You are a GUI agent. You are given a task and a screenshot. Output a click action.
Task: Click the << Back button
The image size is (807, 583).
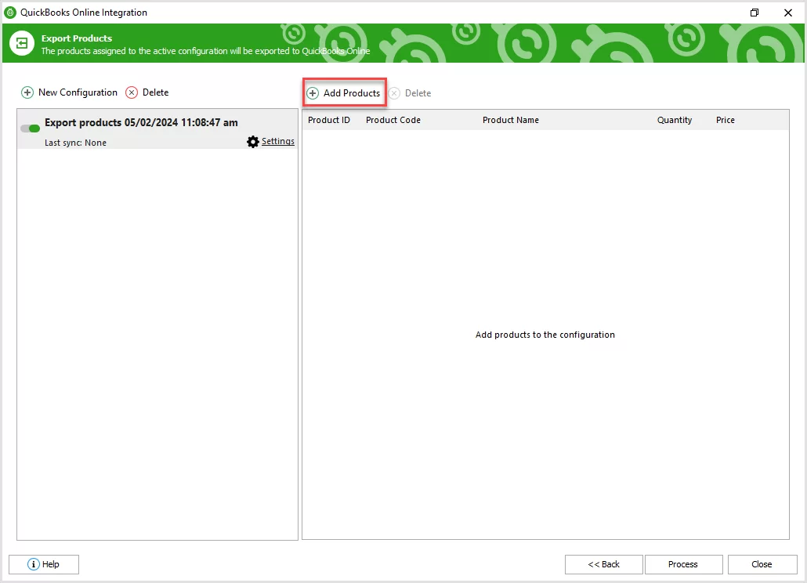point(603,564)
